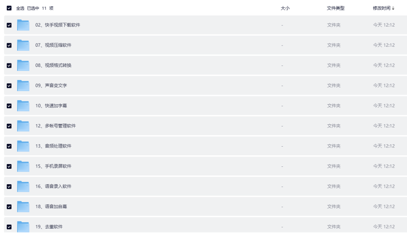Screen dimensions: 407x233
Task: Uncheck the checkbox for 16、语音录入软件
Action: coord(9,187)
